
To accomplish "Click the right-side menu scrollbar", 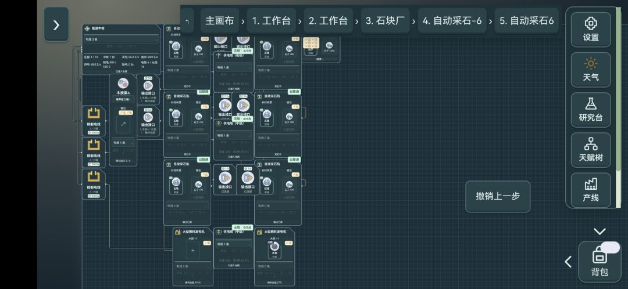I will (x=618, y=108).
